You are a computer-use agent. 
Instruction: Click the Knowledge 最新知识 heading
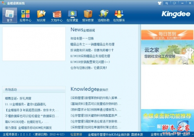[x=89, y=89]
